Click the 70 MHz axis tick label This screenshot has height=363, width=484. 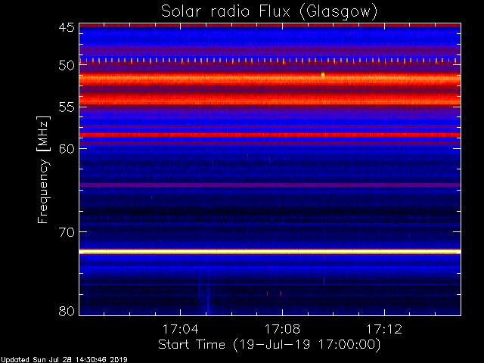[x=67, y=232]
